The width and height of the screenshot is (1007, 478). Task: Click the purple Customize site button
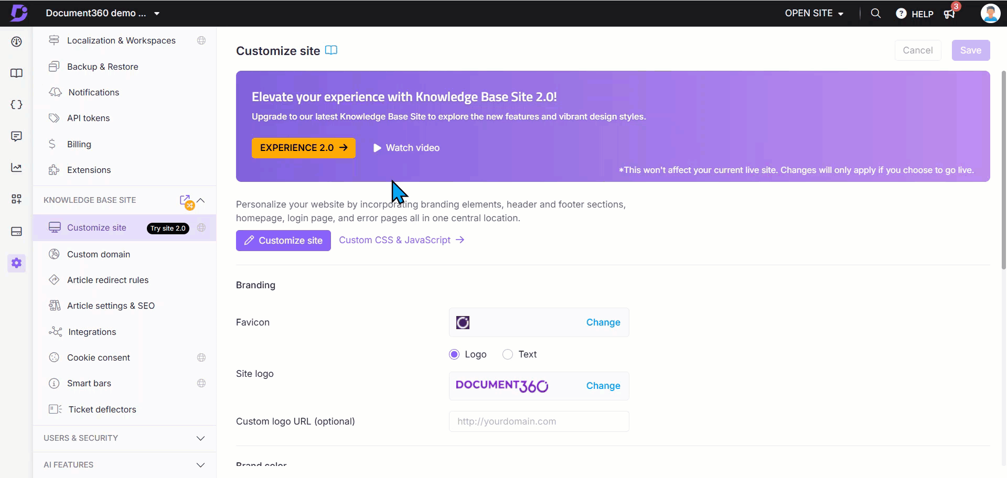(x=283, y=241)
